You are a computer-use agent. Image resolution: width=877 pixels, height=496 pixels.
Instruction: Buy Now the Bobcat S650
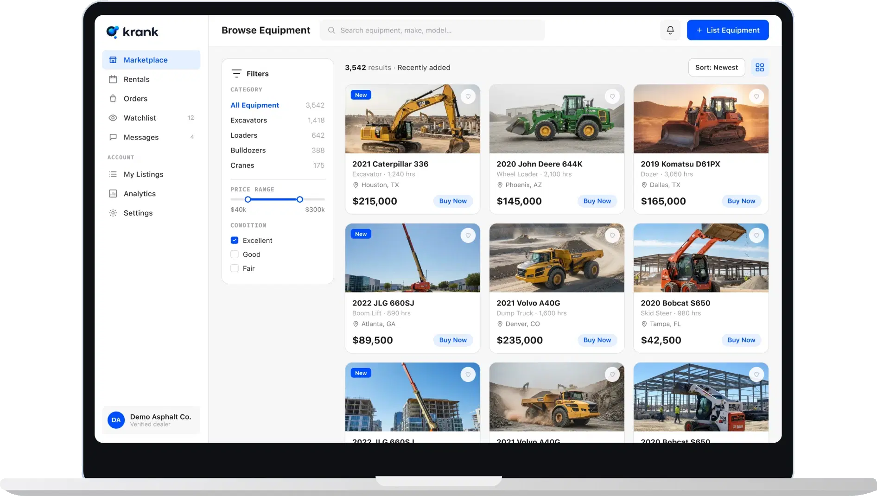(x=741, y=340)
